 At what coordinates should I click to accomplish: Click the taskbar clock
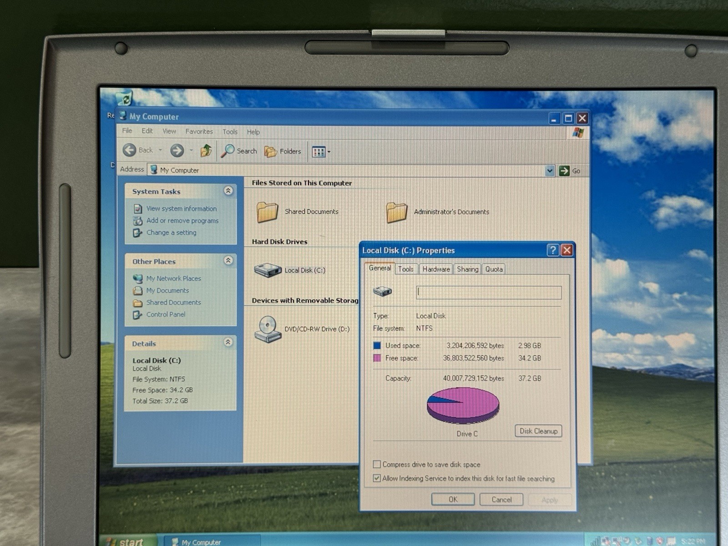[693, 541]
